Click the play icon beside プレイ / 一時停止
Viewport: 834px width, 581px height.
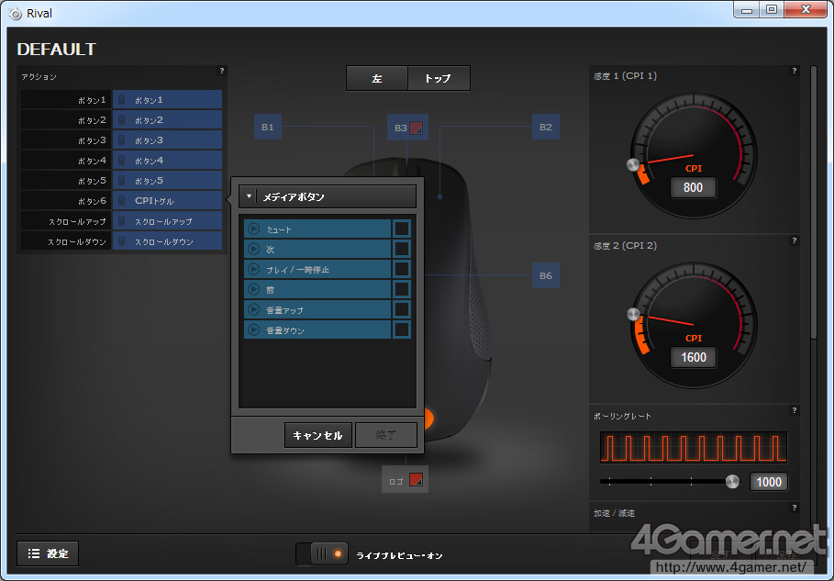(254, 269)
